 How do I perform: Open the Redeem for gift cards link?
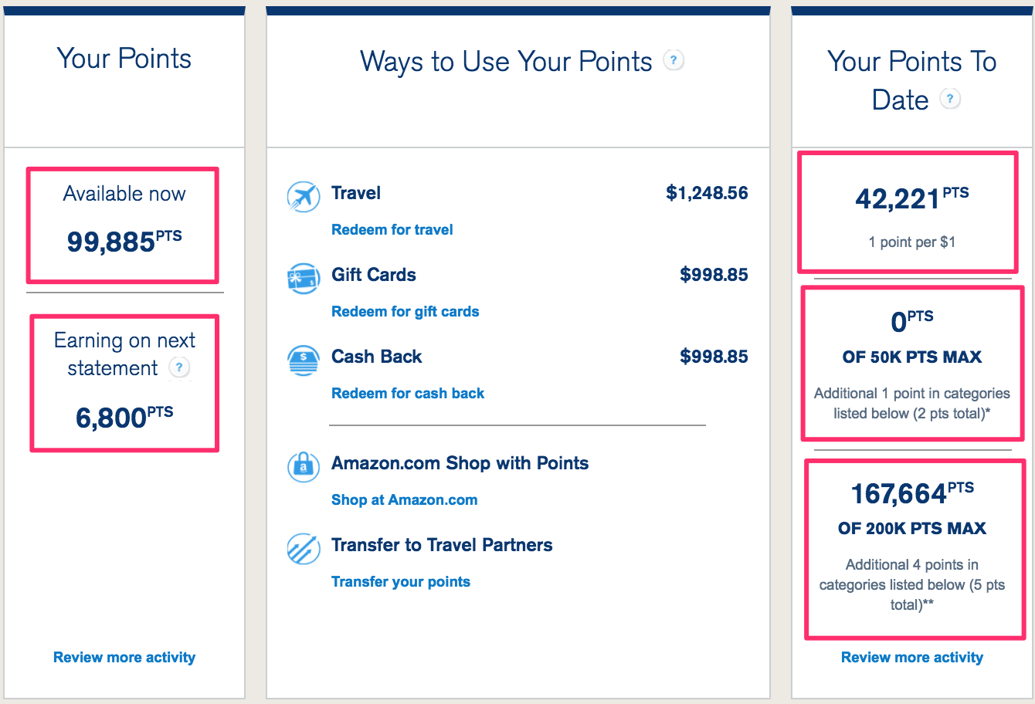click(406, 312)
